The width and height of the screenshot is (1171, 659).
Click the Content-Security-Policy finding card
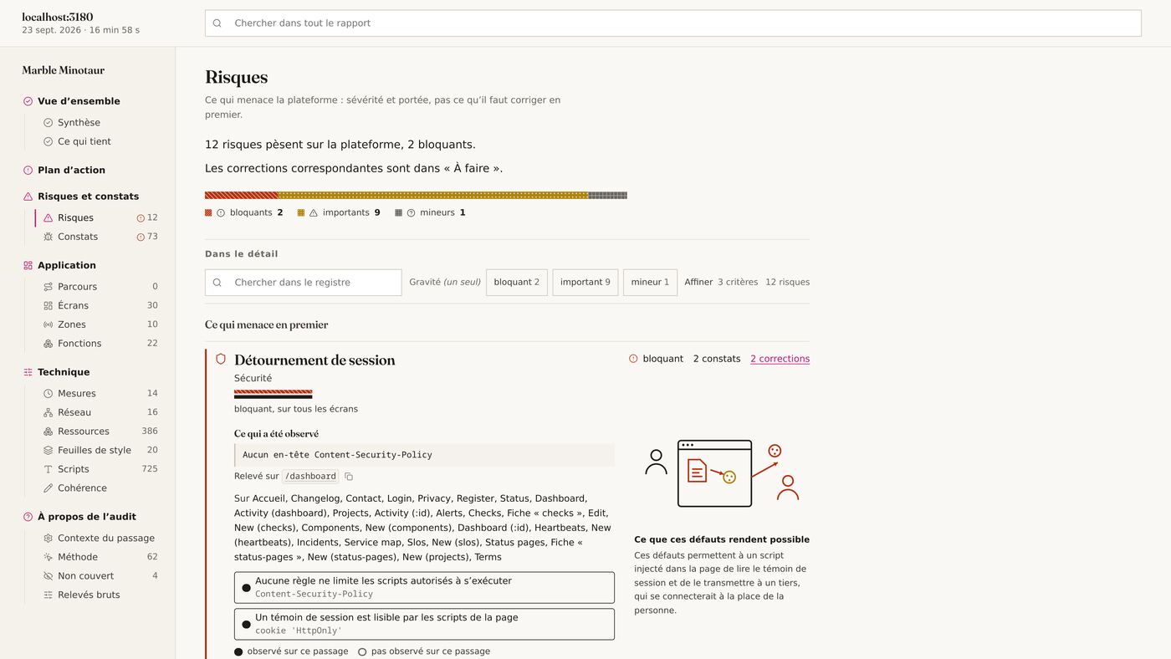424,588
